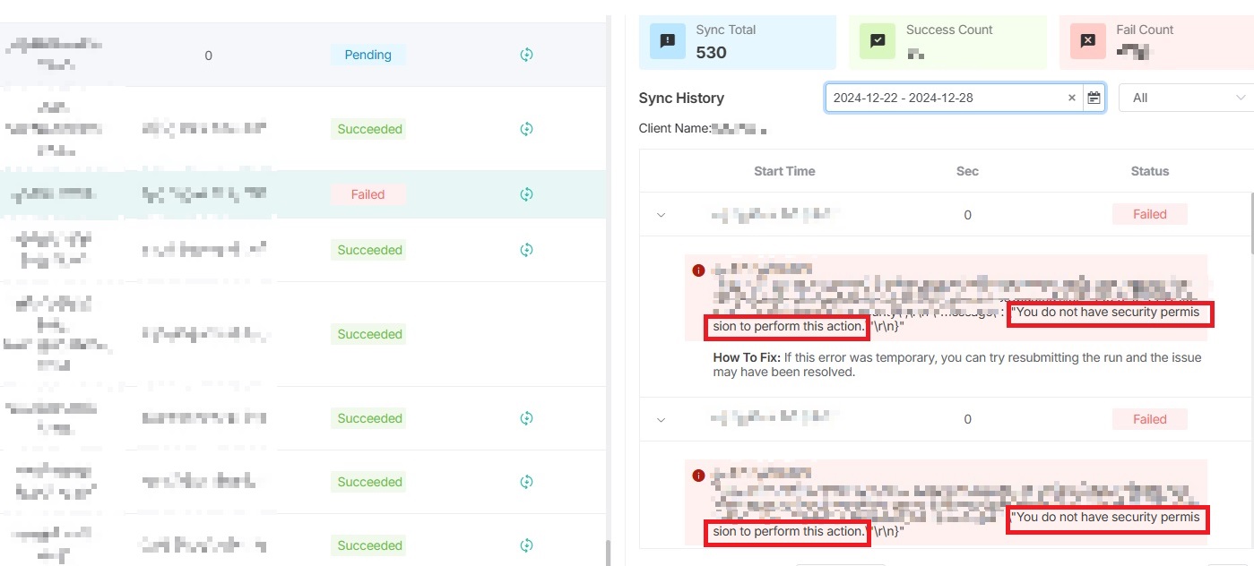Click the Status column header
This screenshot has width=1254, height=566.
(1149, 171)
